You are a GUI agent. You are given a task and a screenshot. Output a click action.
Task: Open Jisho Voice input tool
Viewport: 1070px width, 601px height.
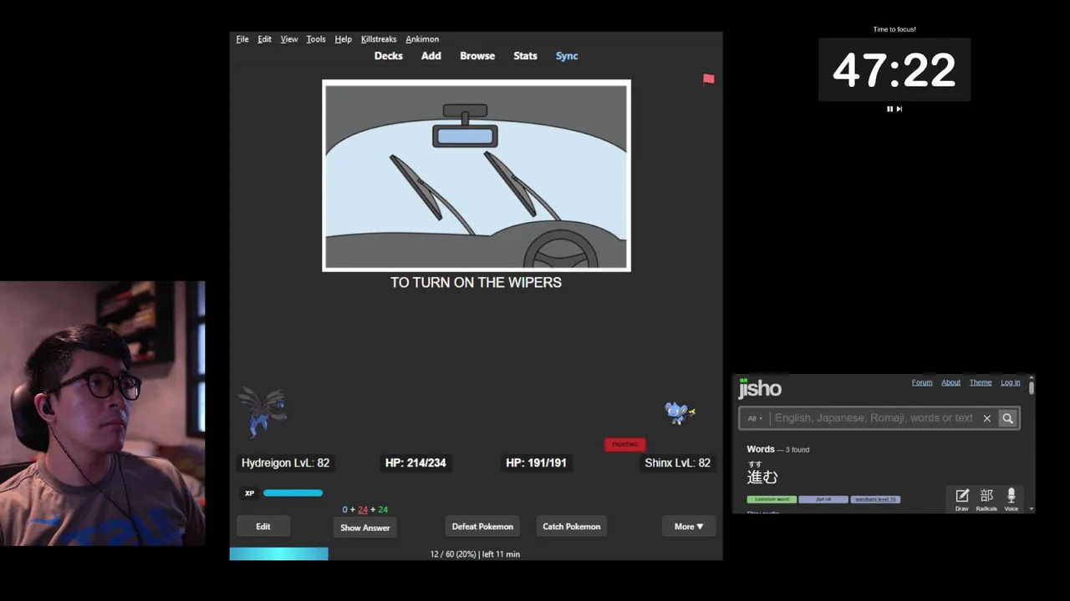[1011, 499]
